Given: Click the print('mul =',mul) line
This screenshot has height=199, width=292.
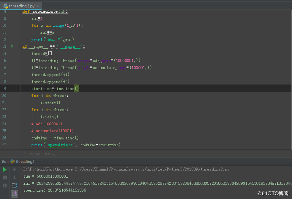Looking at the screenshot, I should 53,40.
